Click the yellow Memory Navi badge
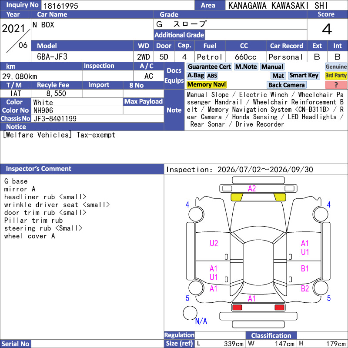The image size is (348, 348). click(206, 84)
